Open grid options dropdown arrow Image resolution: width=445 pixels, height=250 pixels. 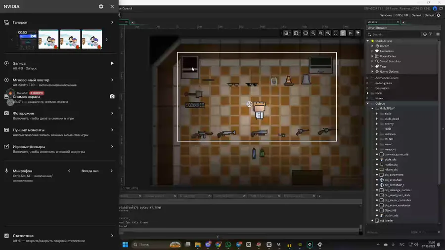290,33
